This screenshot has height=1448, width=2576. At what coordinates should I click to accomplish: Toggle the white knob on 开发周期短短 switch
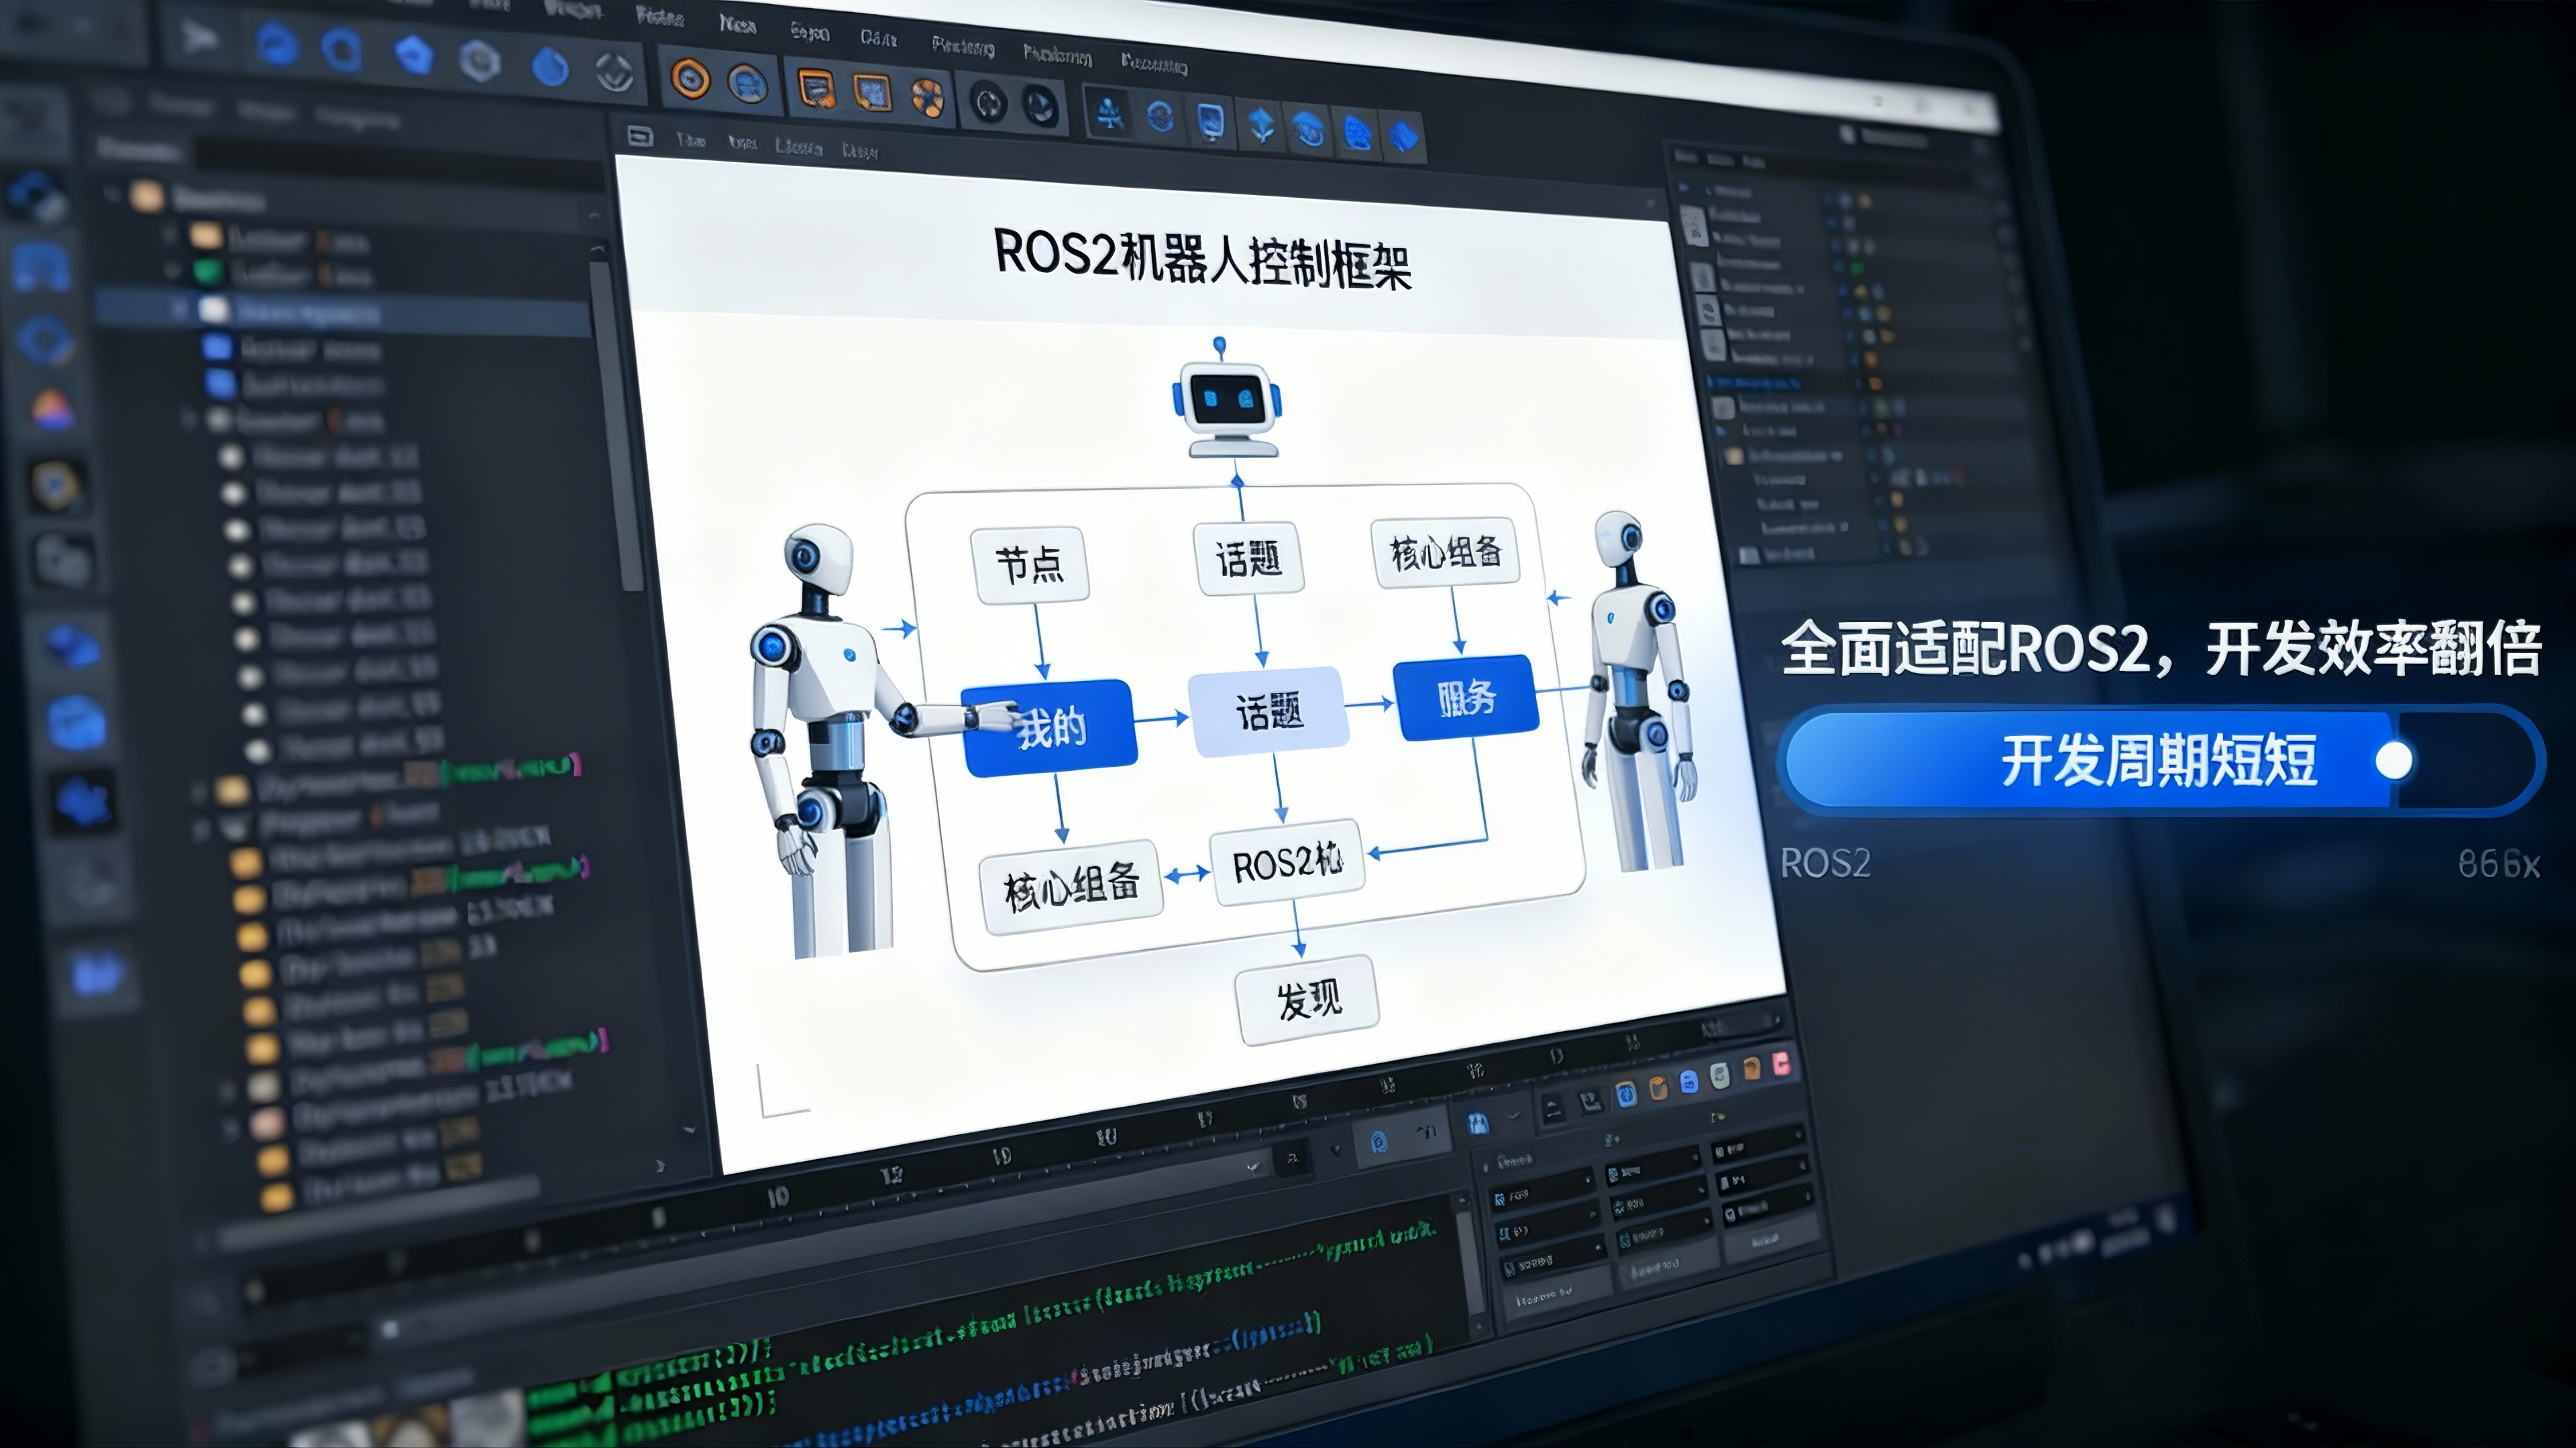(2393, 760)
